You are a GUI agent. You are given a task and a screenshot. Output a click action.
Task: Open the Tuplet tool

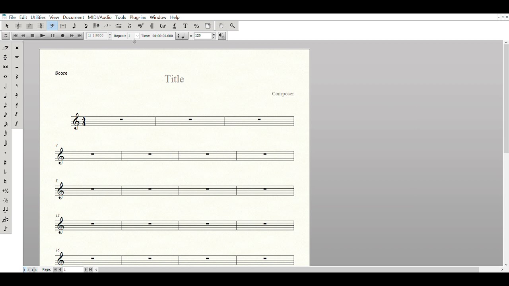point(107,26)
